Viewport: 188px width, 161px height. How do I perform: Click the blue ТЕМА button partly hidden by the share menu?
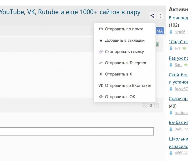[x=160, y=31]
